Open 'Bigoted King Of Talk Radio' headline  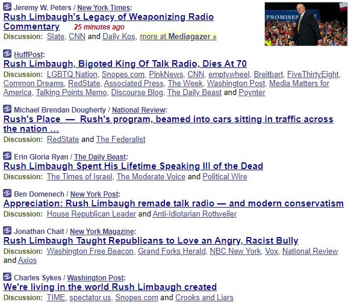click(x=125, y=64)
